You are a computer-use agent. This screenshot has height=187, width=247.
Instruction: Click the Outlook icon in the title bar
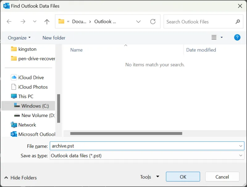(5, 6)
